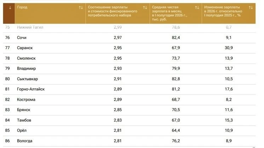Select the Тамбов row

coord(129,120)
